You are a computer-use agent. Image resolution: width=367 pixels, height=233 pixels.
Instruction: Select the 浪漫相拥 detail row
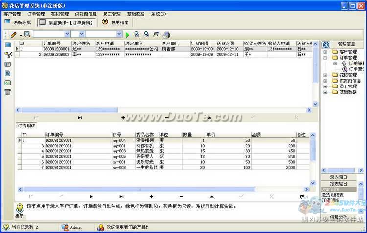pos(163,141)
